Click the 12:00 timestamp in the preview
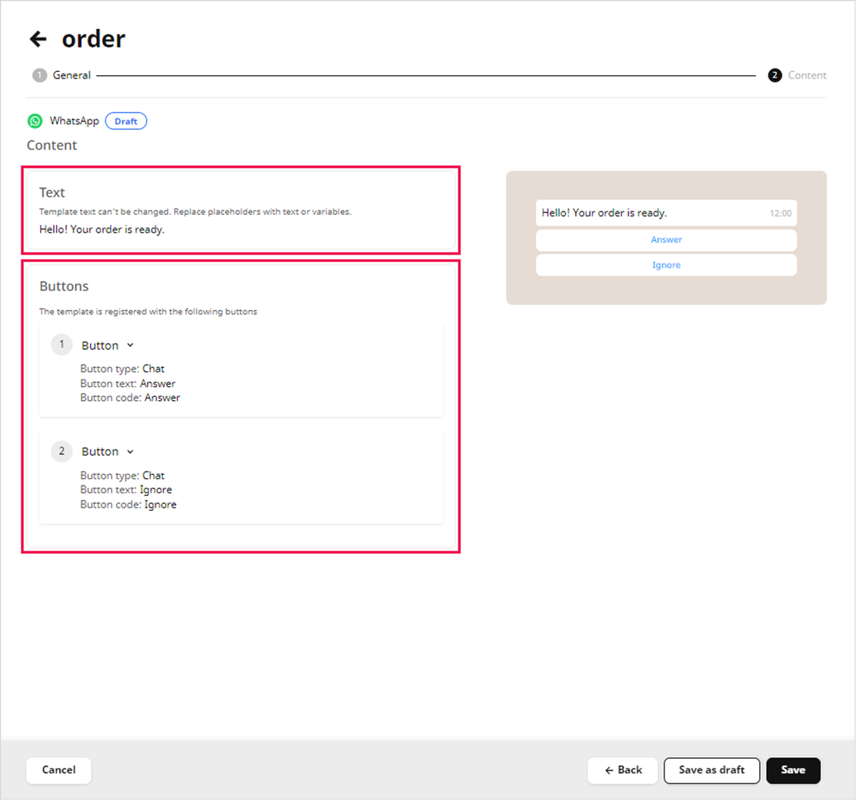Image resolution: width=856 pixels, height=800 pixels. 780,214
